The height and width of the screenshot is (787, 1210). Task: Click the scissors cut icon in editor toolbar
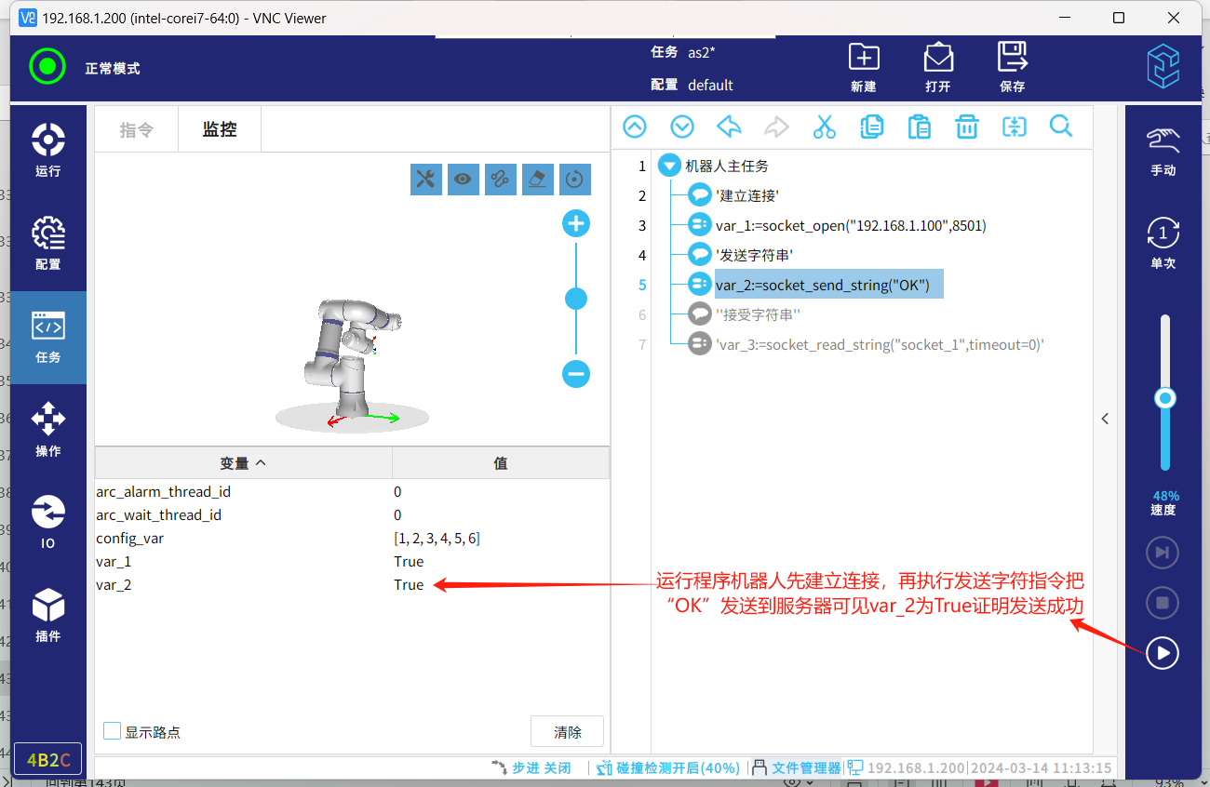(x=824, y=127)
